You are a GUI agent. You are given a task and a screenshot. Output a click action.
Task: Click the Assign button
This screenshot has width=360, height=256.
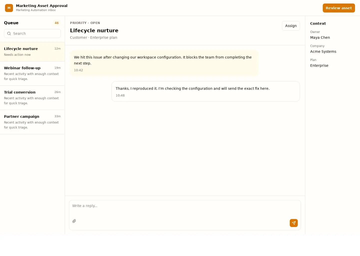point(291,26)
